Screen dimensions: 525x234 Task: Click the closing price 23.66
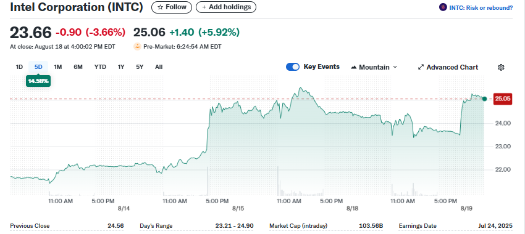click(31, 33)
